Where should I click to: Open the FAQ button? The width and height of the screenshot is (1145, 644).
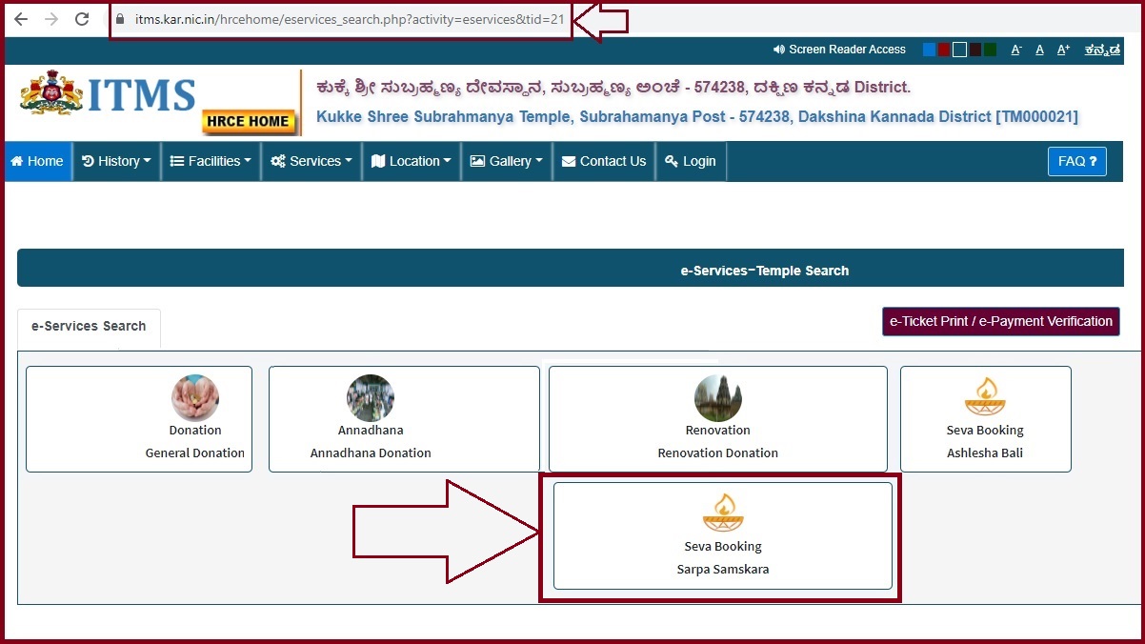pyautogui.click(x=1076, y=161)
